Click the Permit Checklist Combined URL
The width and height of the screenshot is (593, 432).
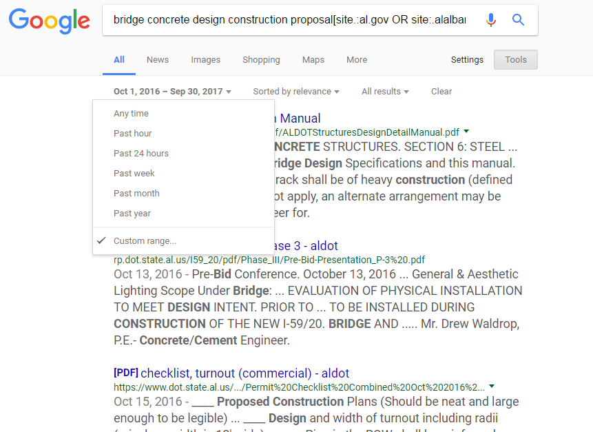pos(299,387)
